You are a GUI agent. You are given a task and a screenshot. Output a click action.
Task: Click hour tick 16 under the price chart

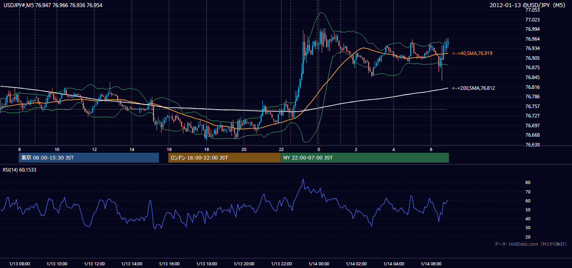(169, 149)
